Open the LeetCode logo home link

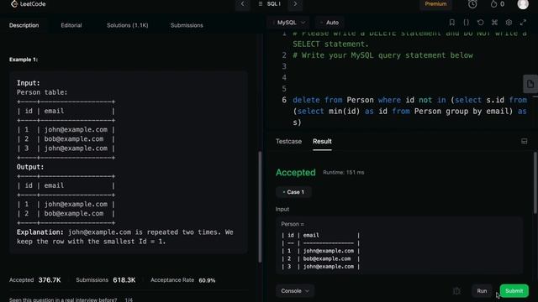pyautogui.click(x=28, y=4)
